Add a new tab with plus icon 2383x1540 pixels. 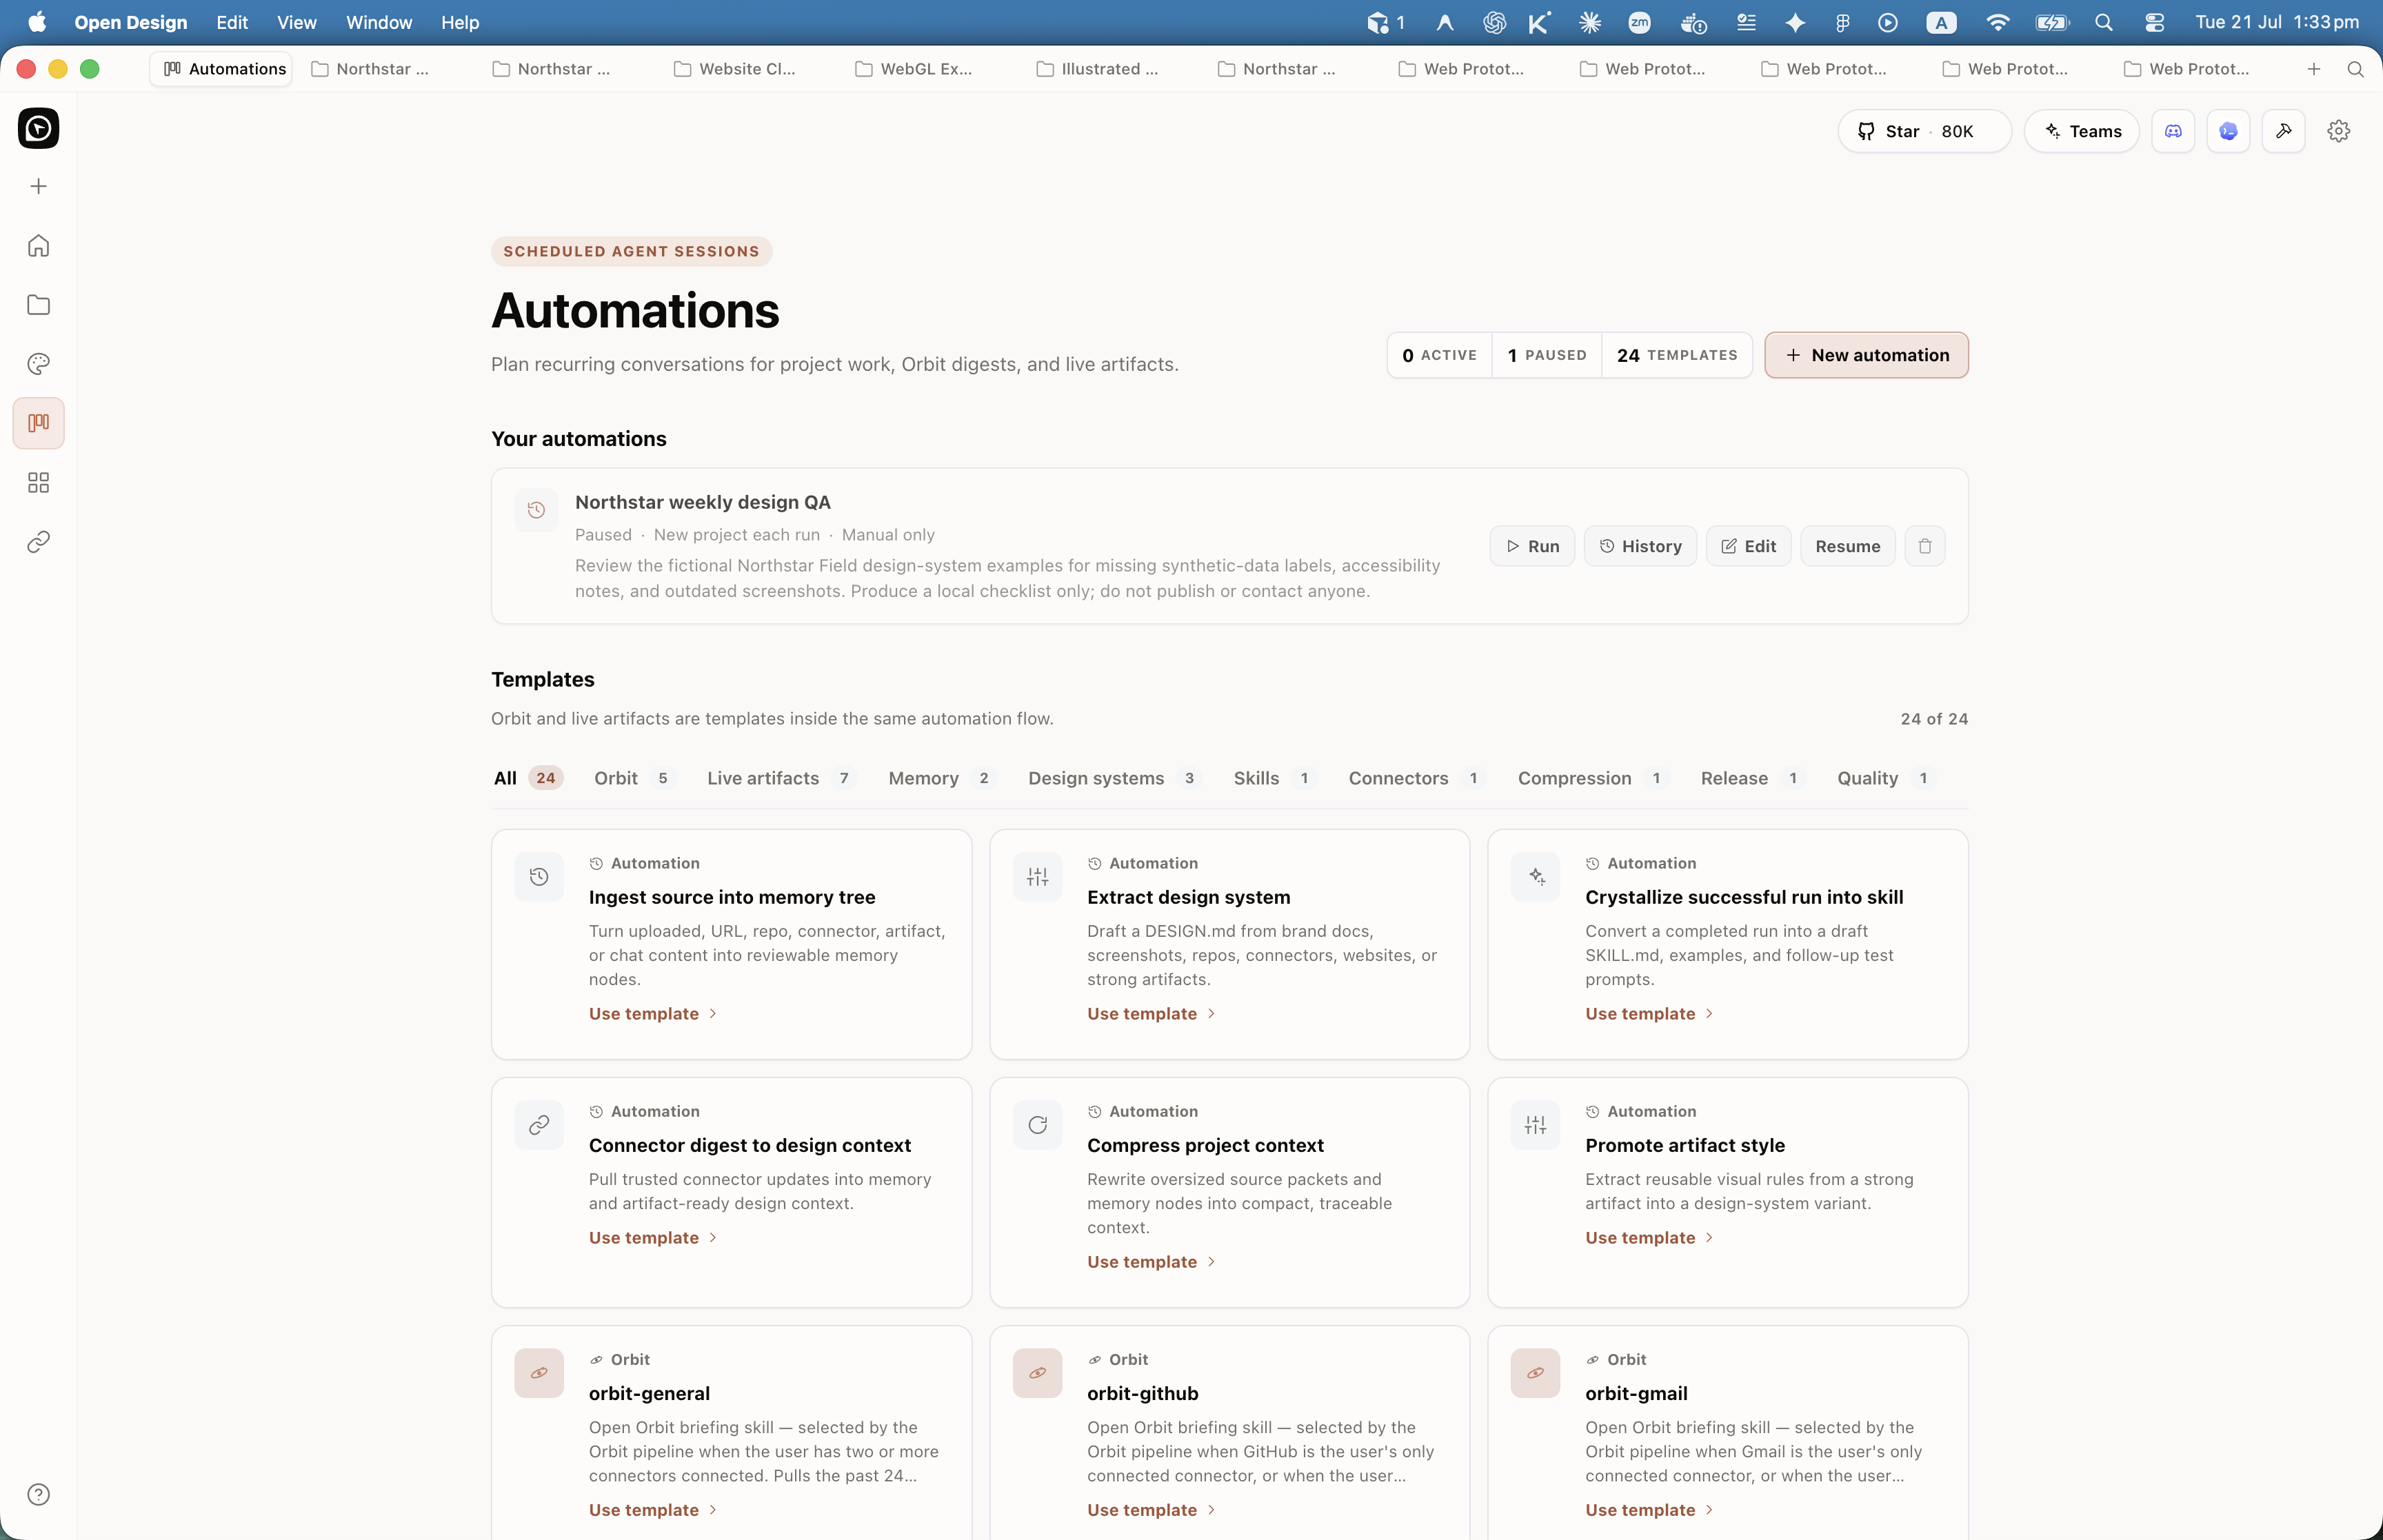(2313, 69)
